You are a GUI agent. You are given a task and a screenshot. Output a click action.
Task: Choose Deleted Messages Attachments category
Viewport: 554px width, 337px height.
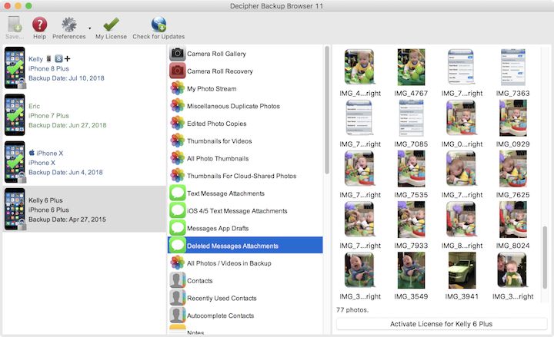[x=245, y=246]
